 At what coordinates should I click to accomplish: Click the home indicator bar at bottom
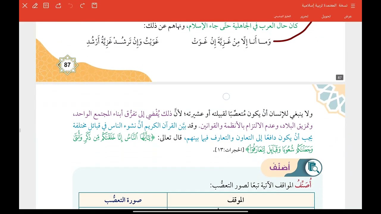click(190, 212)
